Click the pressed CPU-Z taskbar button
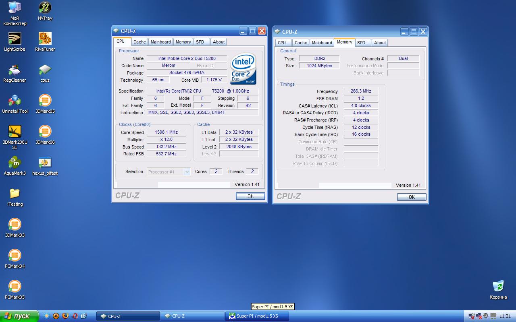The height and width of the screenshot is (322, 516). click(x=128, y=316)
